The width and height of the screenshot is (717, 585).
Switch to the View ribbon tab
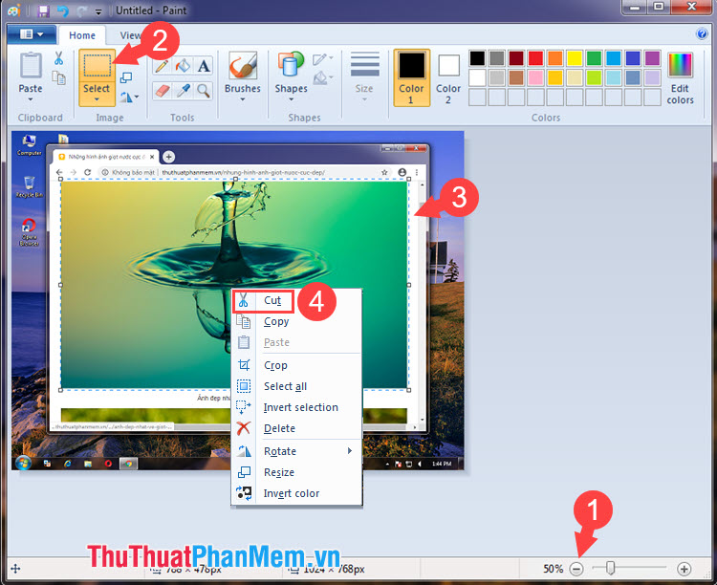[130, 35]
